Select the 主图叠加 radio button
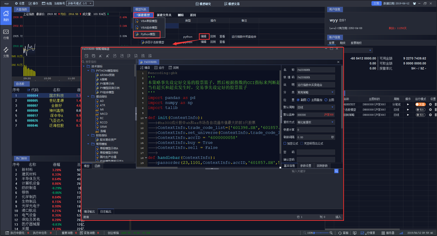The width and height of the screenshot is (437, 236). coord(309,100)
